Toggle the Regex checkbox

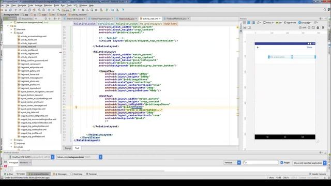click(x=282, y=163)
